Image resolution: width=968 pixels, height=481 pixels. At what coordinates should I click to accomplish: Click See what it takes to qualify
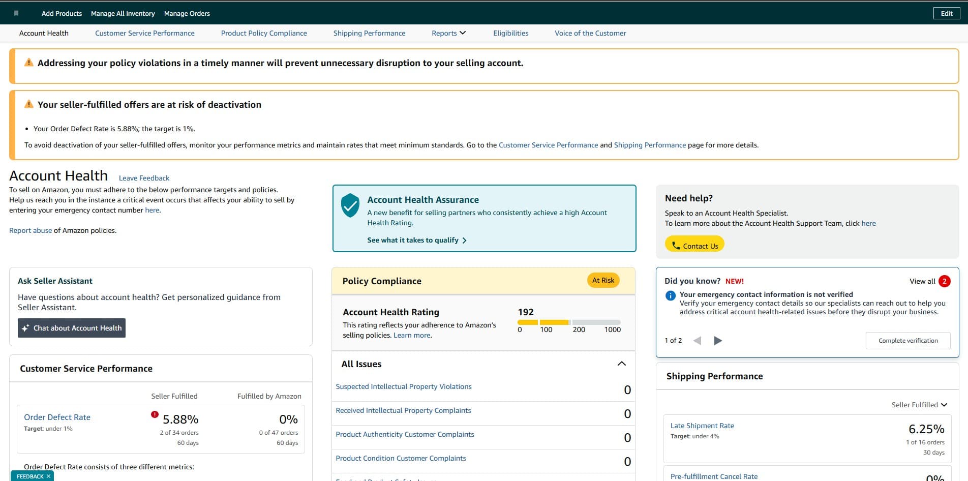click(x=417, y=240)
